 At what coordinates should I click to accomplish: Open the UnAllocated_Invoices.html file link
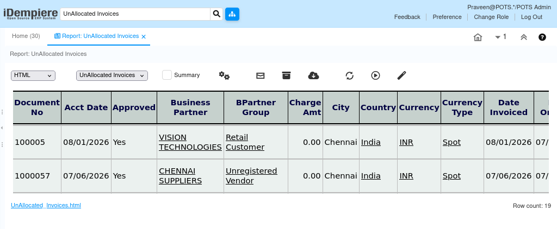(x=46, y=205)
